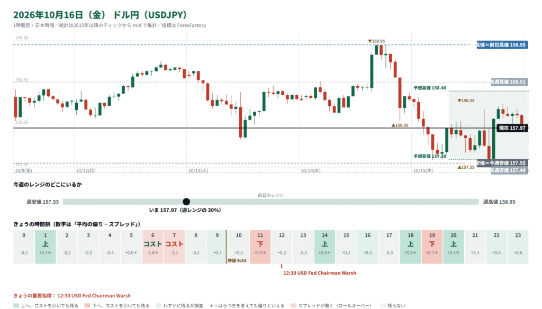Select the hour 16 cell in the timetable
Screen dimensions: 542x309
tap(367, 247)
